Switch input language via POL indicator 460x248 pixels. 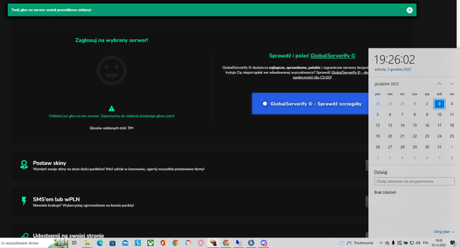coord(425,243)
